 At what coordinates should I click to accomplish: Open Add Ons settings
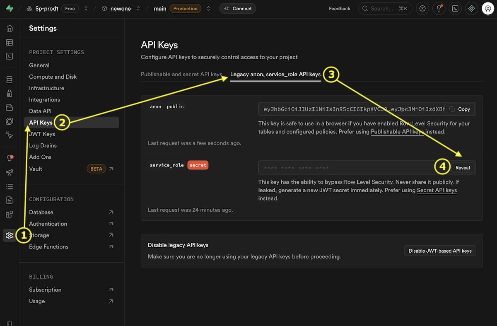pos(41,157)
